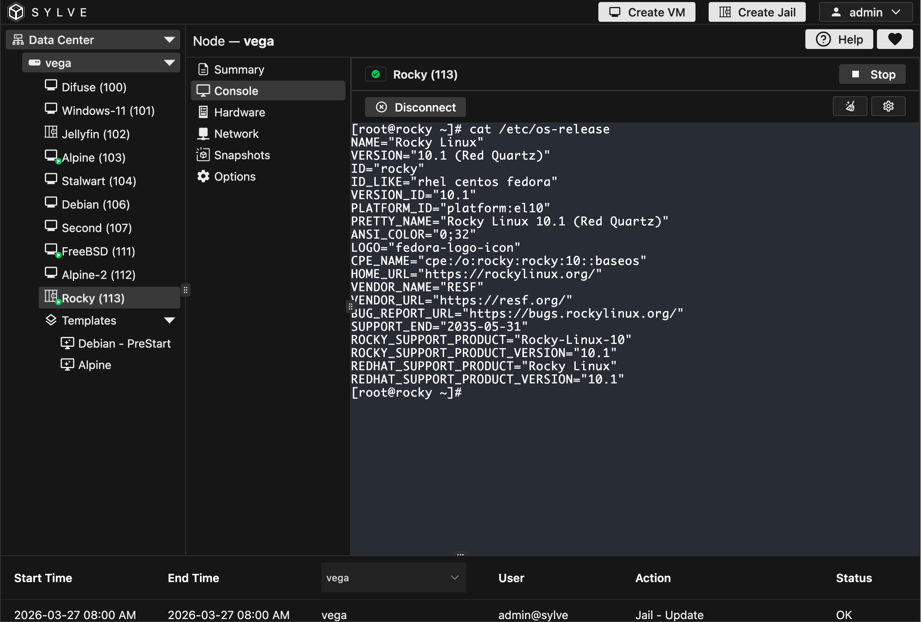Click the green running status check icon

(376, 74)
